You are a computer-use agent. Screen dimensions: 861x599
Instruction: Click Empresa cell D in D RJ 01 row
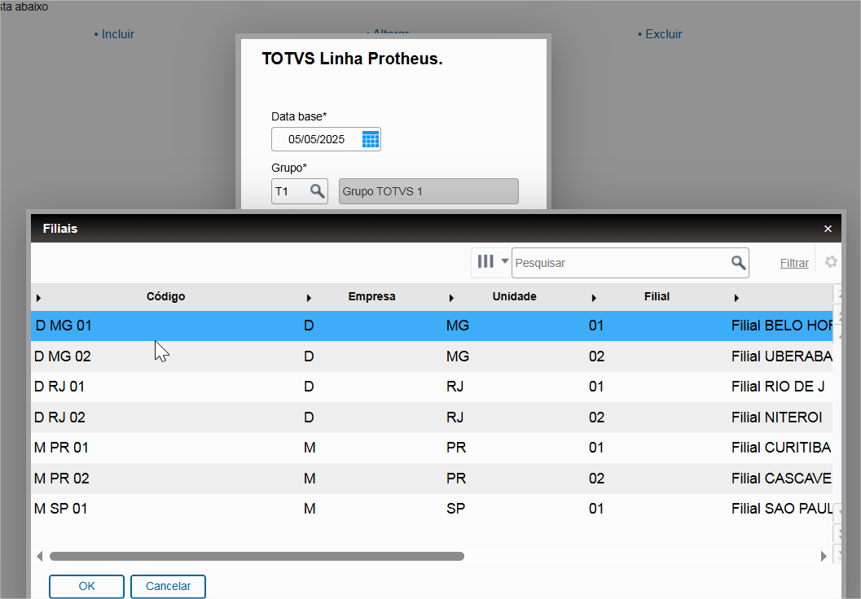click(309, 387)
